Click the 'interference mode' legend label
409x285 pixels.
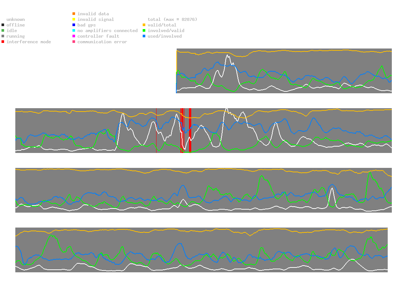(x=29, y=42)
